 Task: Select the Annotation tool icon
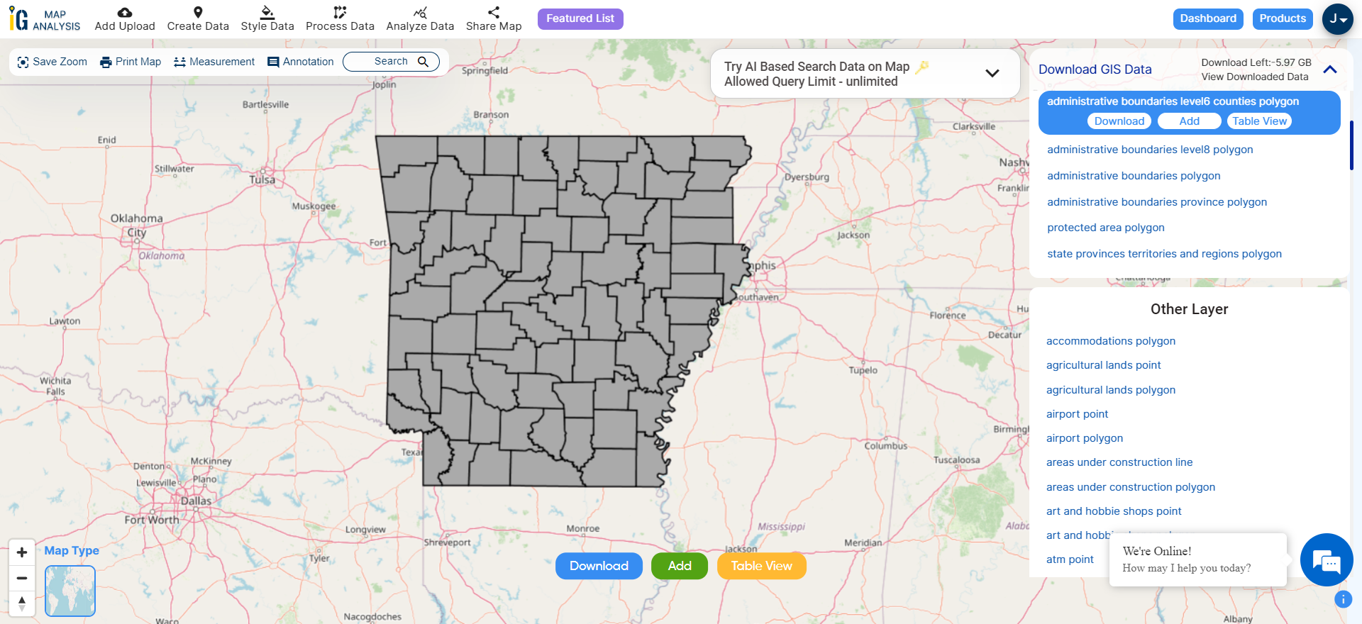[273, 62]
